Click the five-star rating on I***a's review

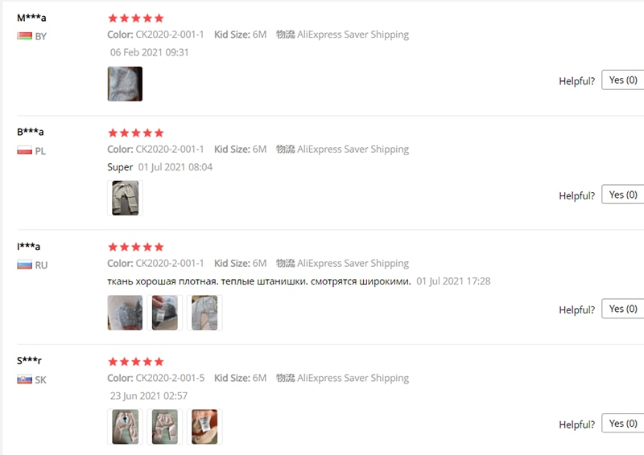pos(136,247)
